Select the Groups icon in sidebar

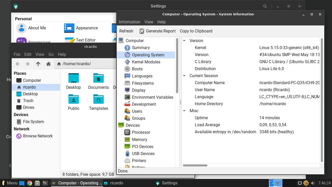coord(127,118)
